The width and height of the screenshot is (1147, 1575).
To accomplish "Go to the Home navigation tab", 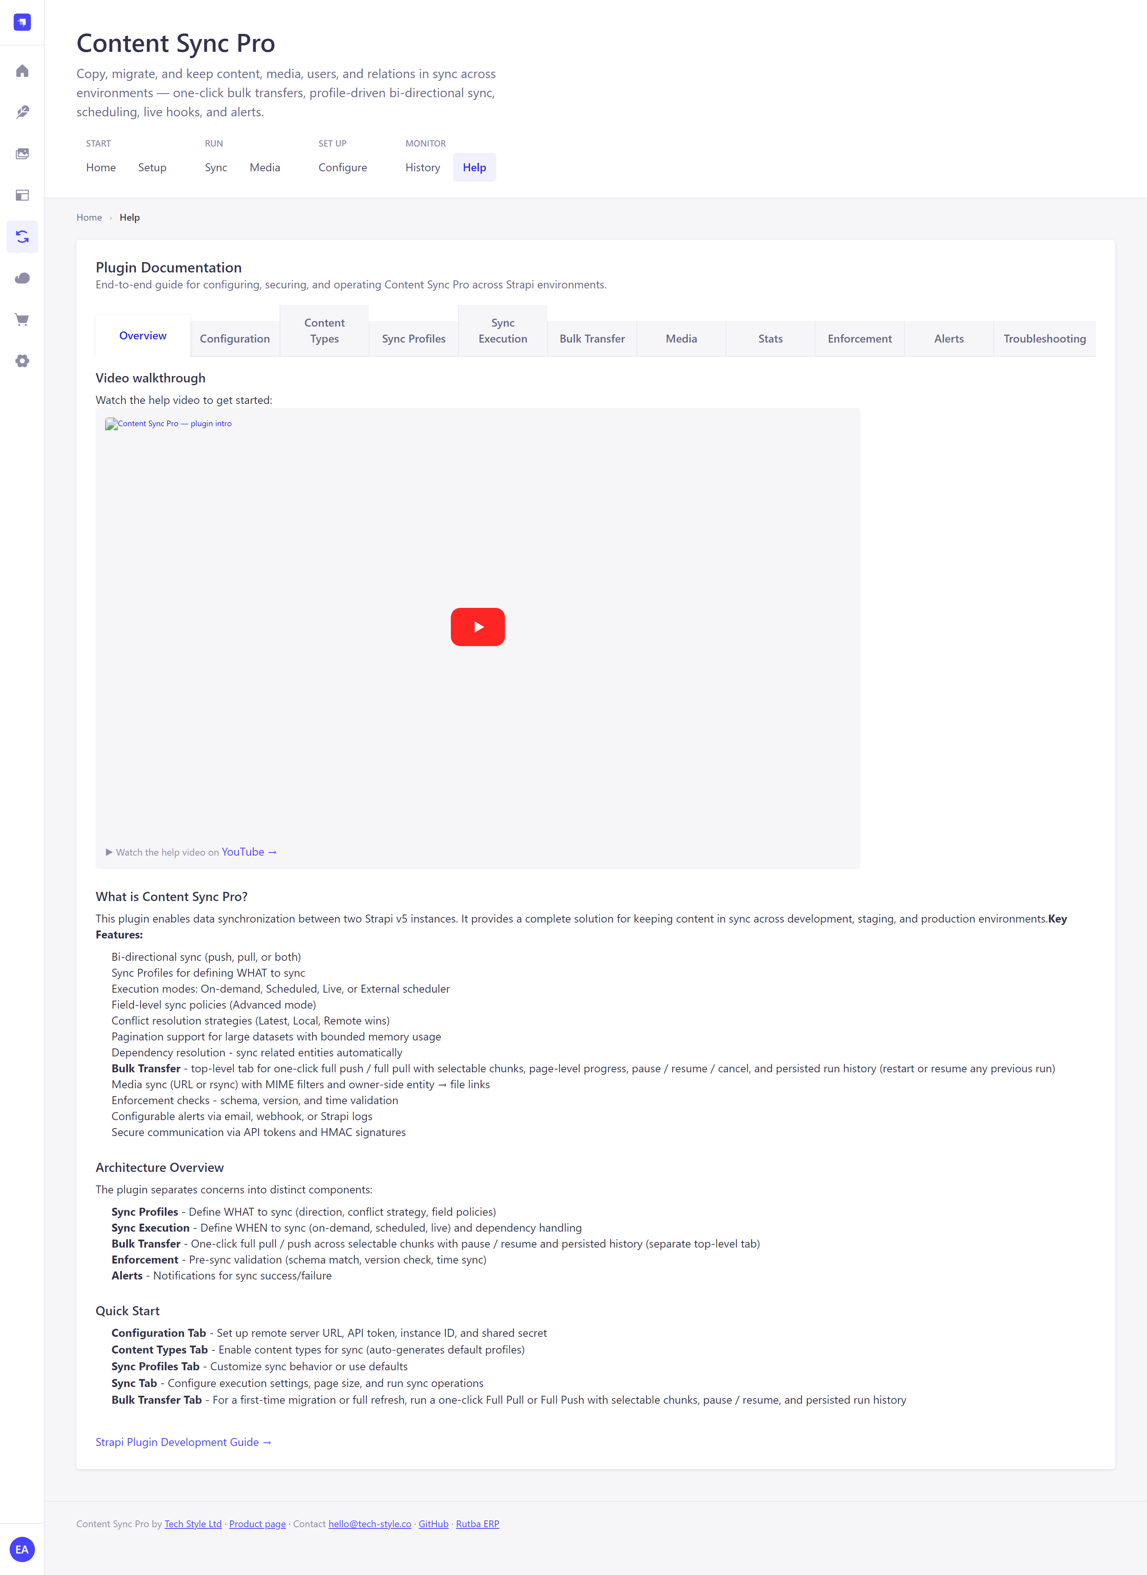I will click(101, 167).
